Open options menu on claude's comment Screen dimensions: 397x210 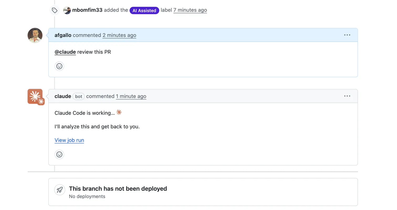(x=347, y=96)
